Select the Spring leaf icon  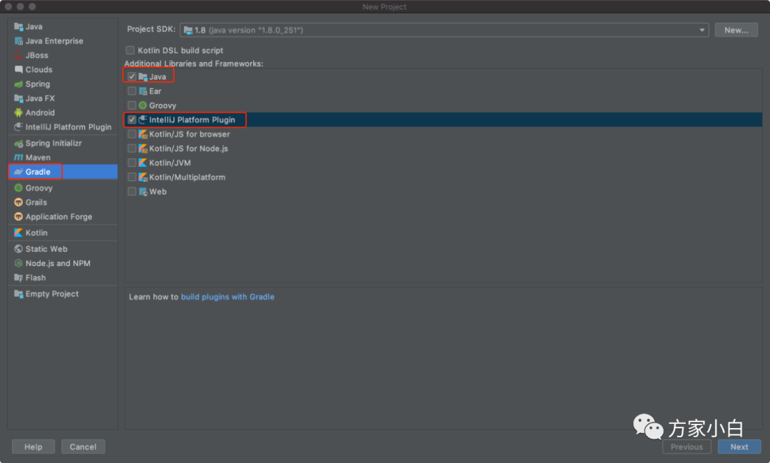pos(19,84)
